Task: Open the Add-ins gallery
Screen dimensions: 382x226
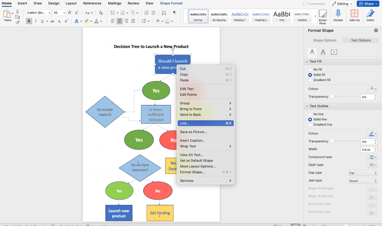Action: [354, 16]
